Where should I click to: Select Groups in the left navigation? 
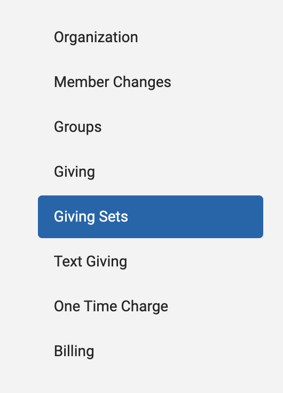point(151,127)
